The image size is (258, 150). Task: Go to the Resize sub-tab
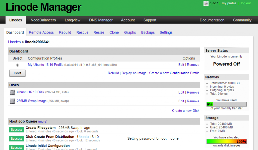99,33
